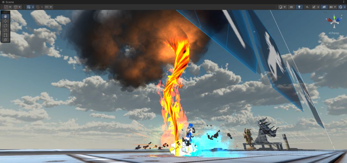This screenshot has height=163, width=347.
Task: Switch to the Scene tab
Action: [8, 2]
